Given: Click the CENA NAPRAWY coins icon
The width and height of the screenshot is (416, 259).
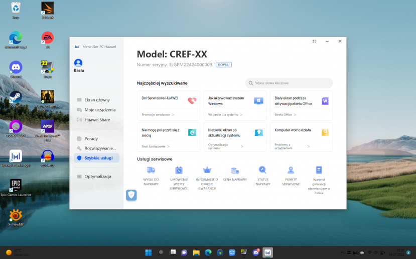Looking at the screenshot, I should (235, 170).
